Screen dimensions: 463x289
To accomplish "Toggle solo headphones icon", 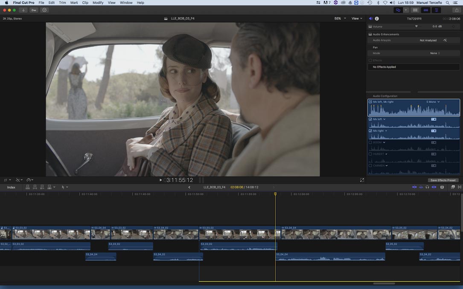I will point(427,187).
